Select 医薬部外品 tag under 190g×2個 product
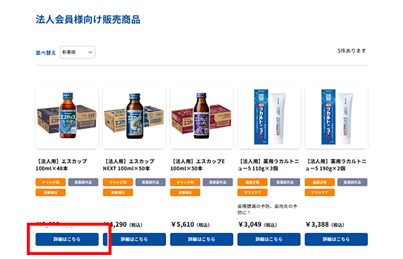 pyautogui.click(x=353, y=183)
